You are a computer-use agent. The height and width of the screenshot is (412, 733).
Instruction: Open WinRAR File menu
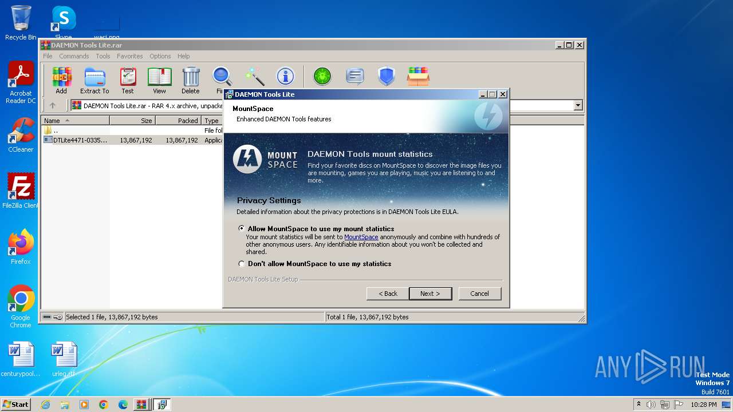pyautogui.click(x=48, y=56)
